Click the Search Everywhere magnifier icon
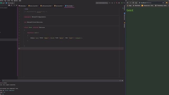169x95 pixels. (124, 3)
